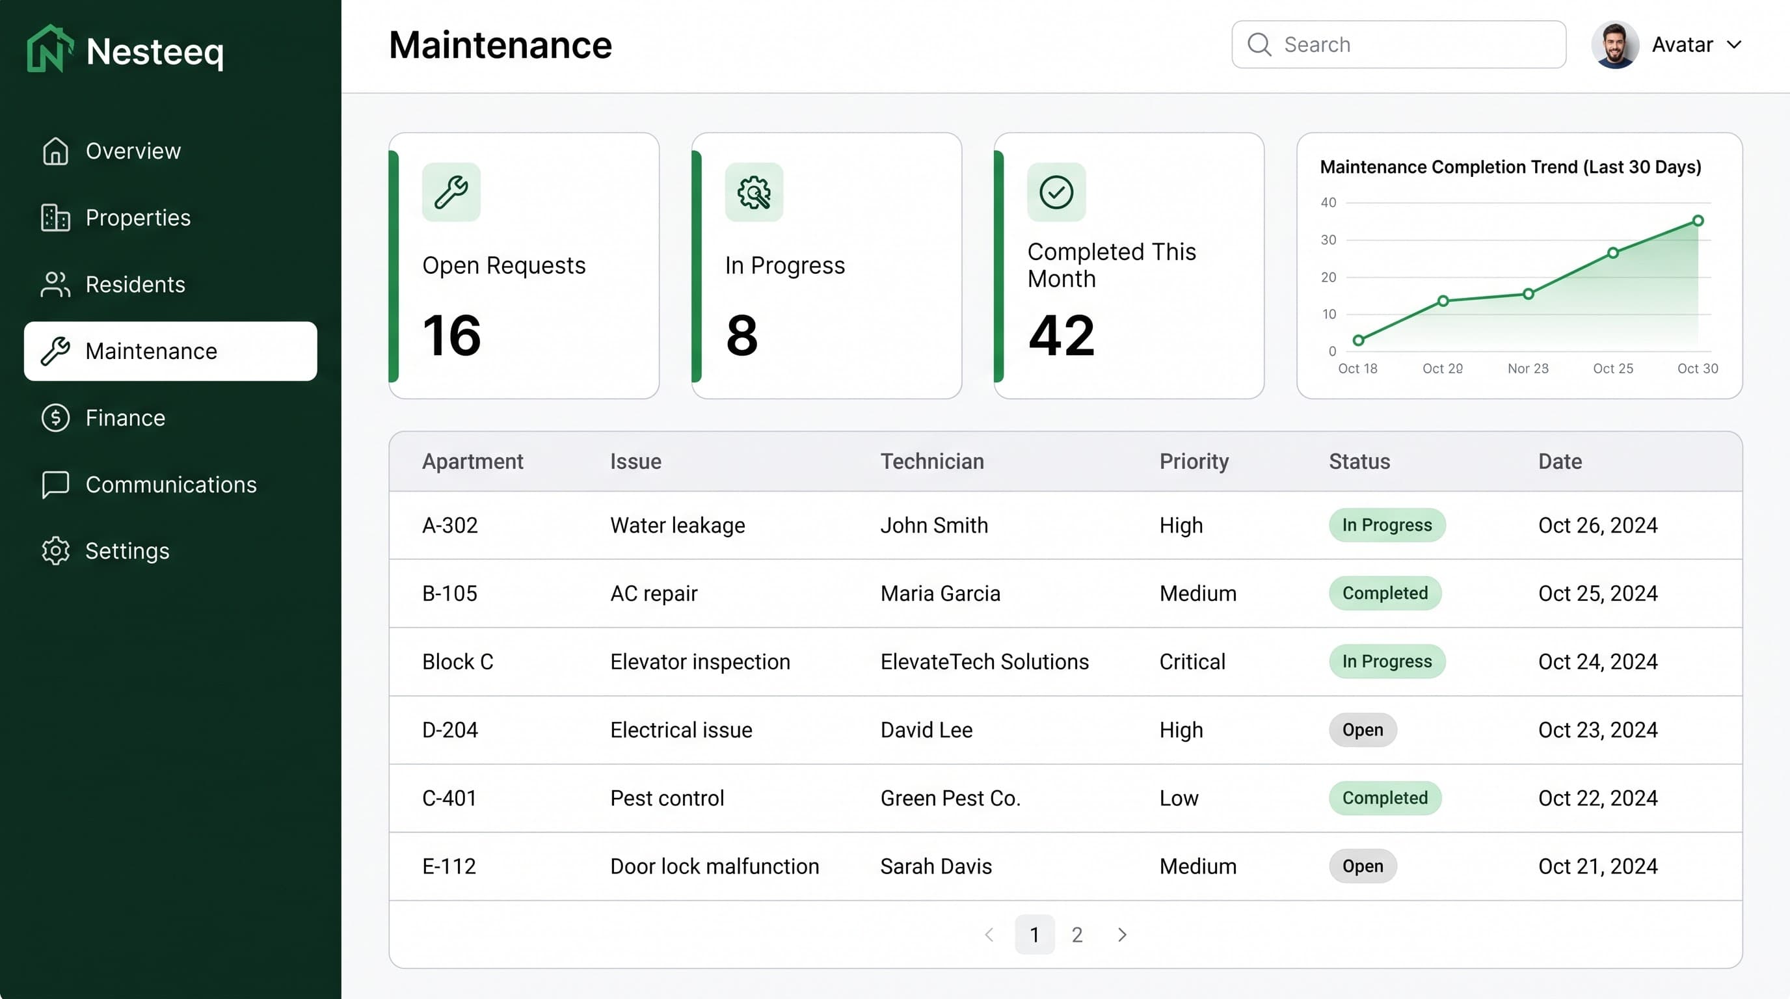The width and height of the screenshot is (1790, 999).
Task: Click the Communications chat bubble icon
Action: pos(55,485)
